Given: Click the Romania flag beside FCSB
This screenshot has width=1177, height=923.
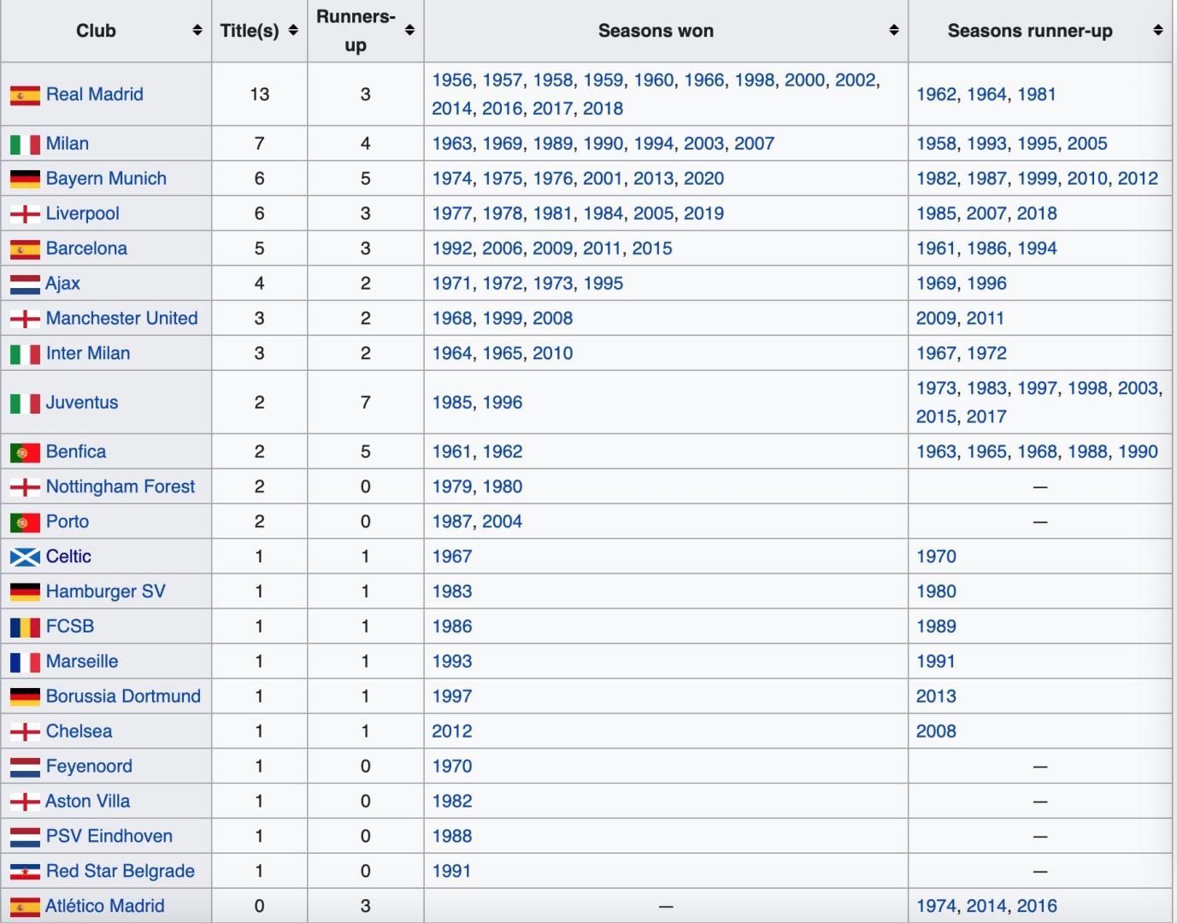Looking at the screenshot, I should pos(25,627).
